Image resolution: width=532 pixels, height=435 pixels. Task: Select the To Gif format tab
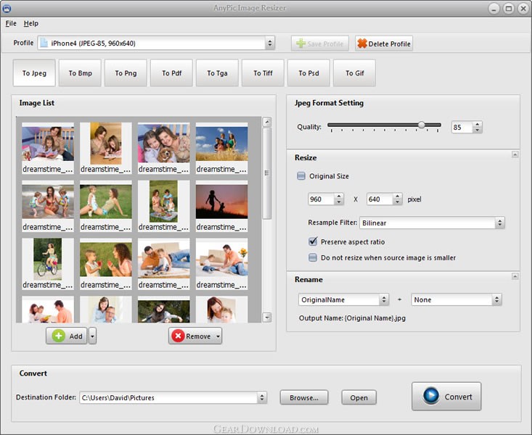(x=355, y=73)
